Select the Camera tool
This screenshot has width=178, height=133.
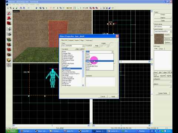point(9,23)
